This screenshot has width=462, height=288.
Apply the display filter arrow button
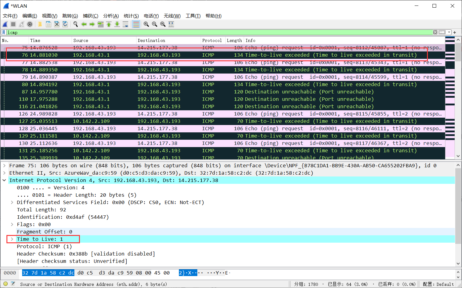click(442, 32)
